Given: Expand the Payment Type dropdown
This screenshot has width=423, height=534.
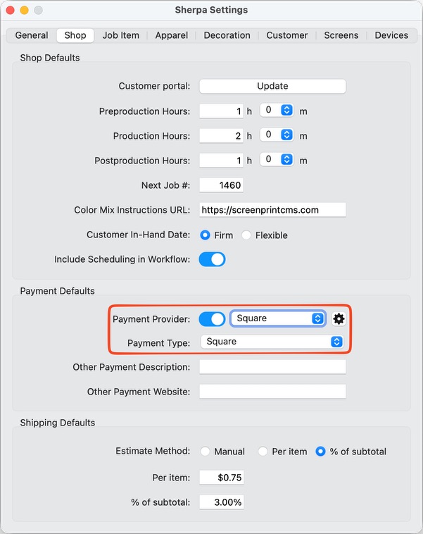Looking at the screenshot, I should 272,342.
